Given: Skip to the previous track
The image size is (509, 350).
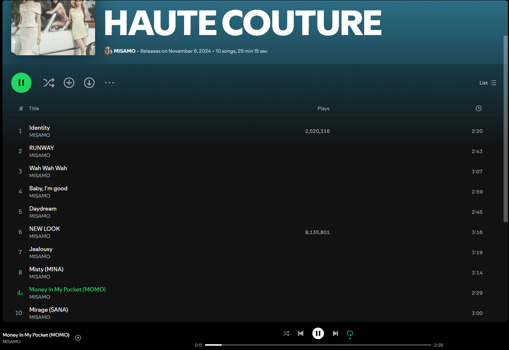Looking at the screenshot, I should [x=301, y=333].
